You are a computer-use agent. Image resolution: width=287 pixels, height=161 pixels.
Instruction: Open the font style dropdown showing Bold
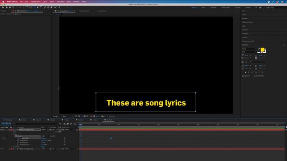249,52
